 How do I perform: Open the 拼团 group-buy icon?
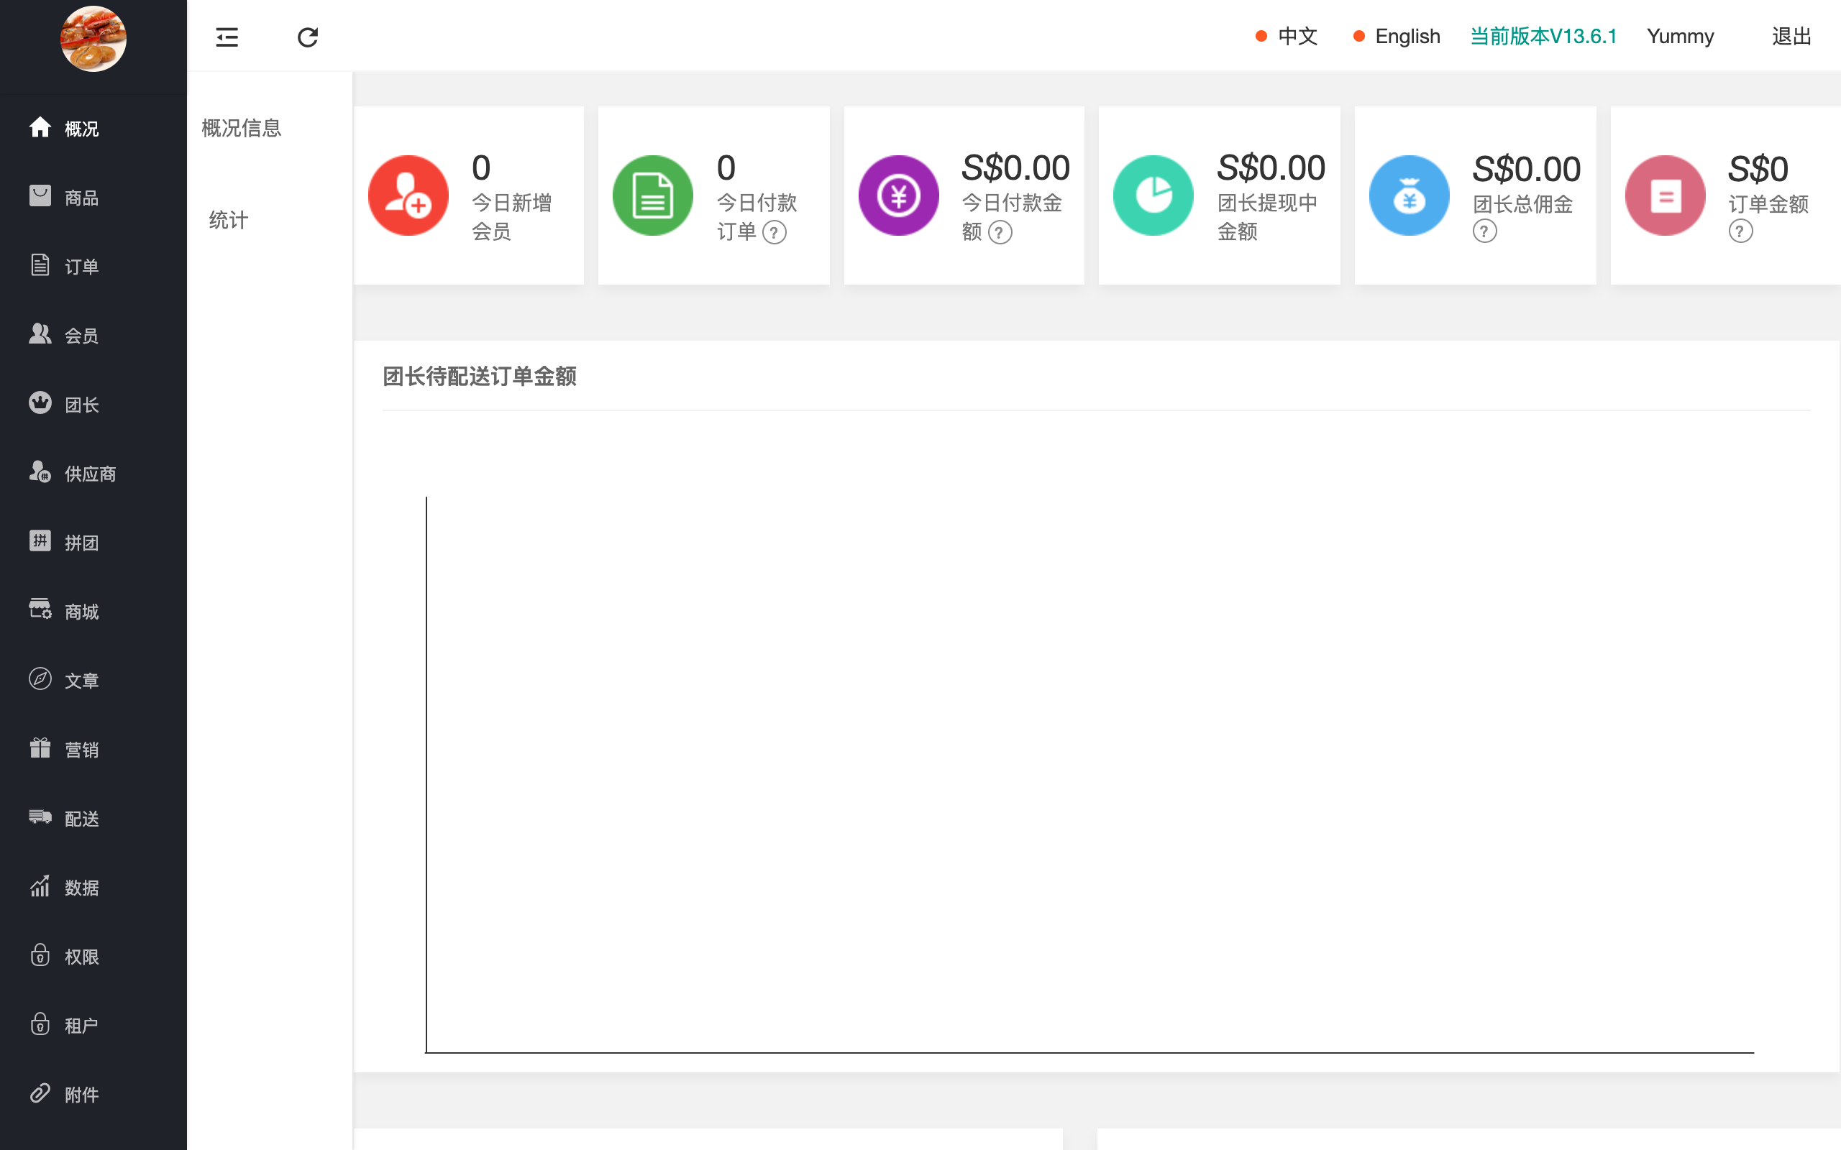(x=40, y=540)
